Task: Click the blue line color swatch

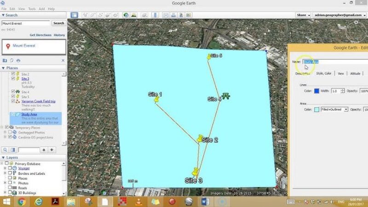Action: click(316, 91)
